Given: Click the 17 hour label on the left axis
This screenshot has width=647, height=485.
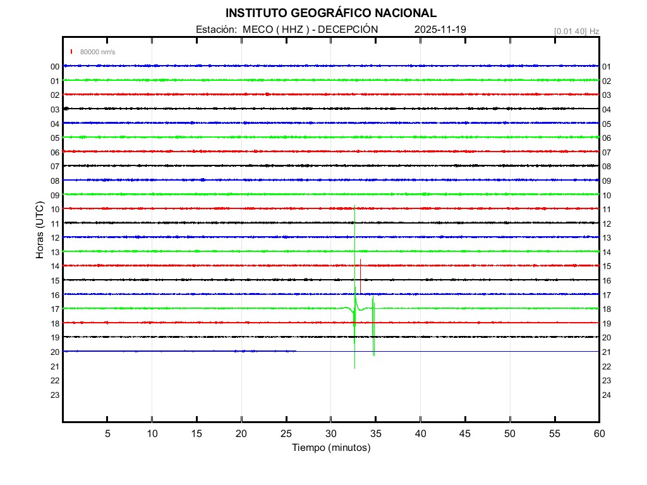Looking at the screenshot, I should (55, 309).
